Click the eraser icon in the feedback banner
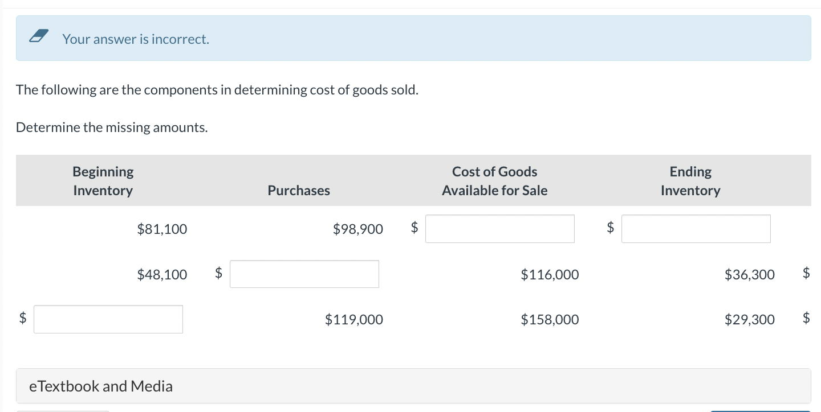Screen dimensions: 821x412 [x=38, y=35]
